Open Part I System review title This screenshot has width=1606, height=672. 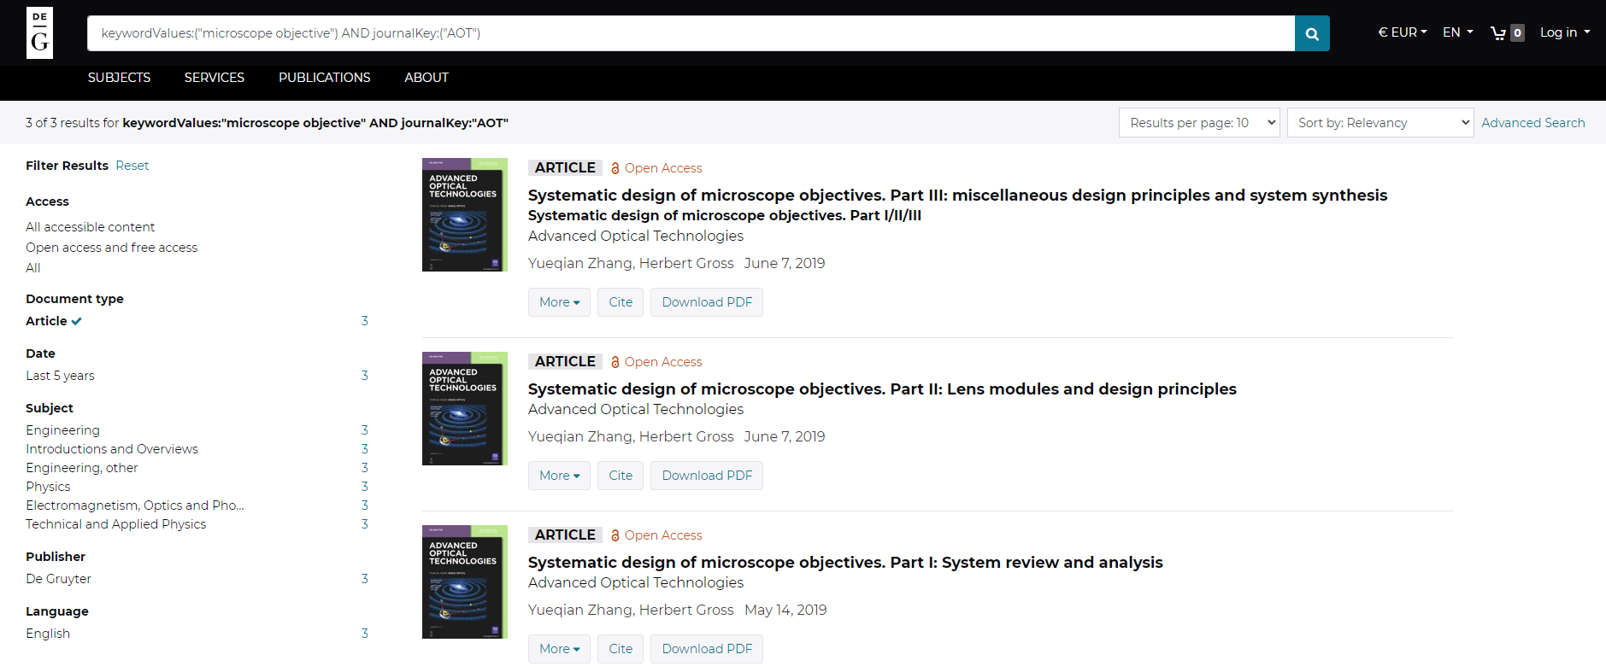click(845, 563)
